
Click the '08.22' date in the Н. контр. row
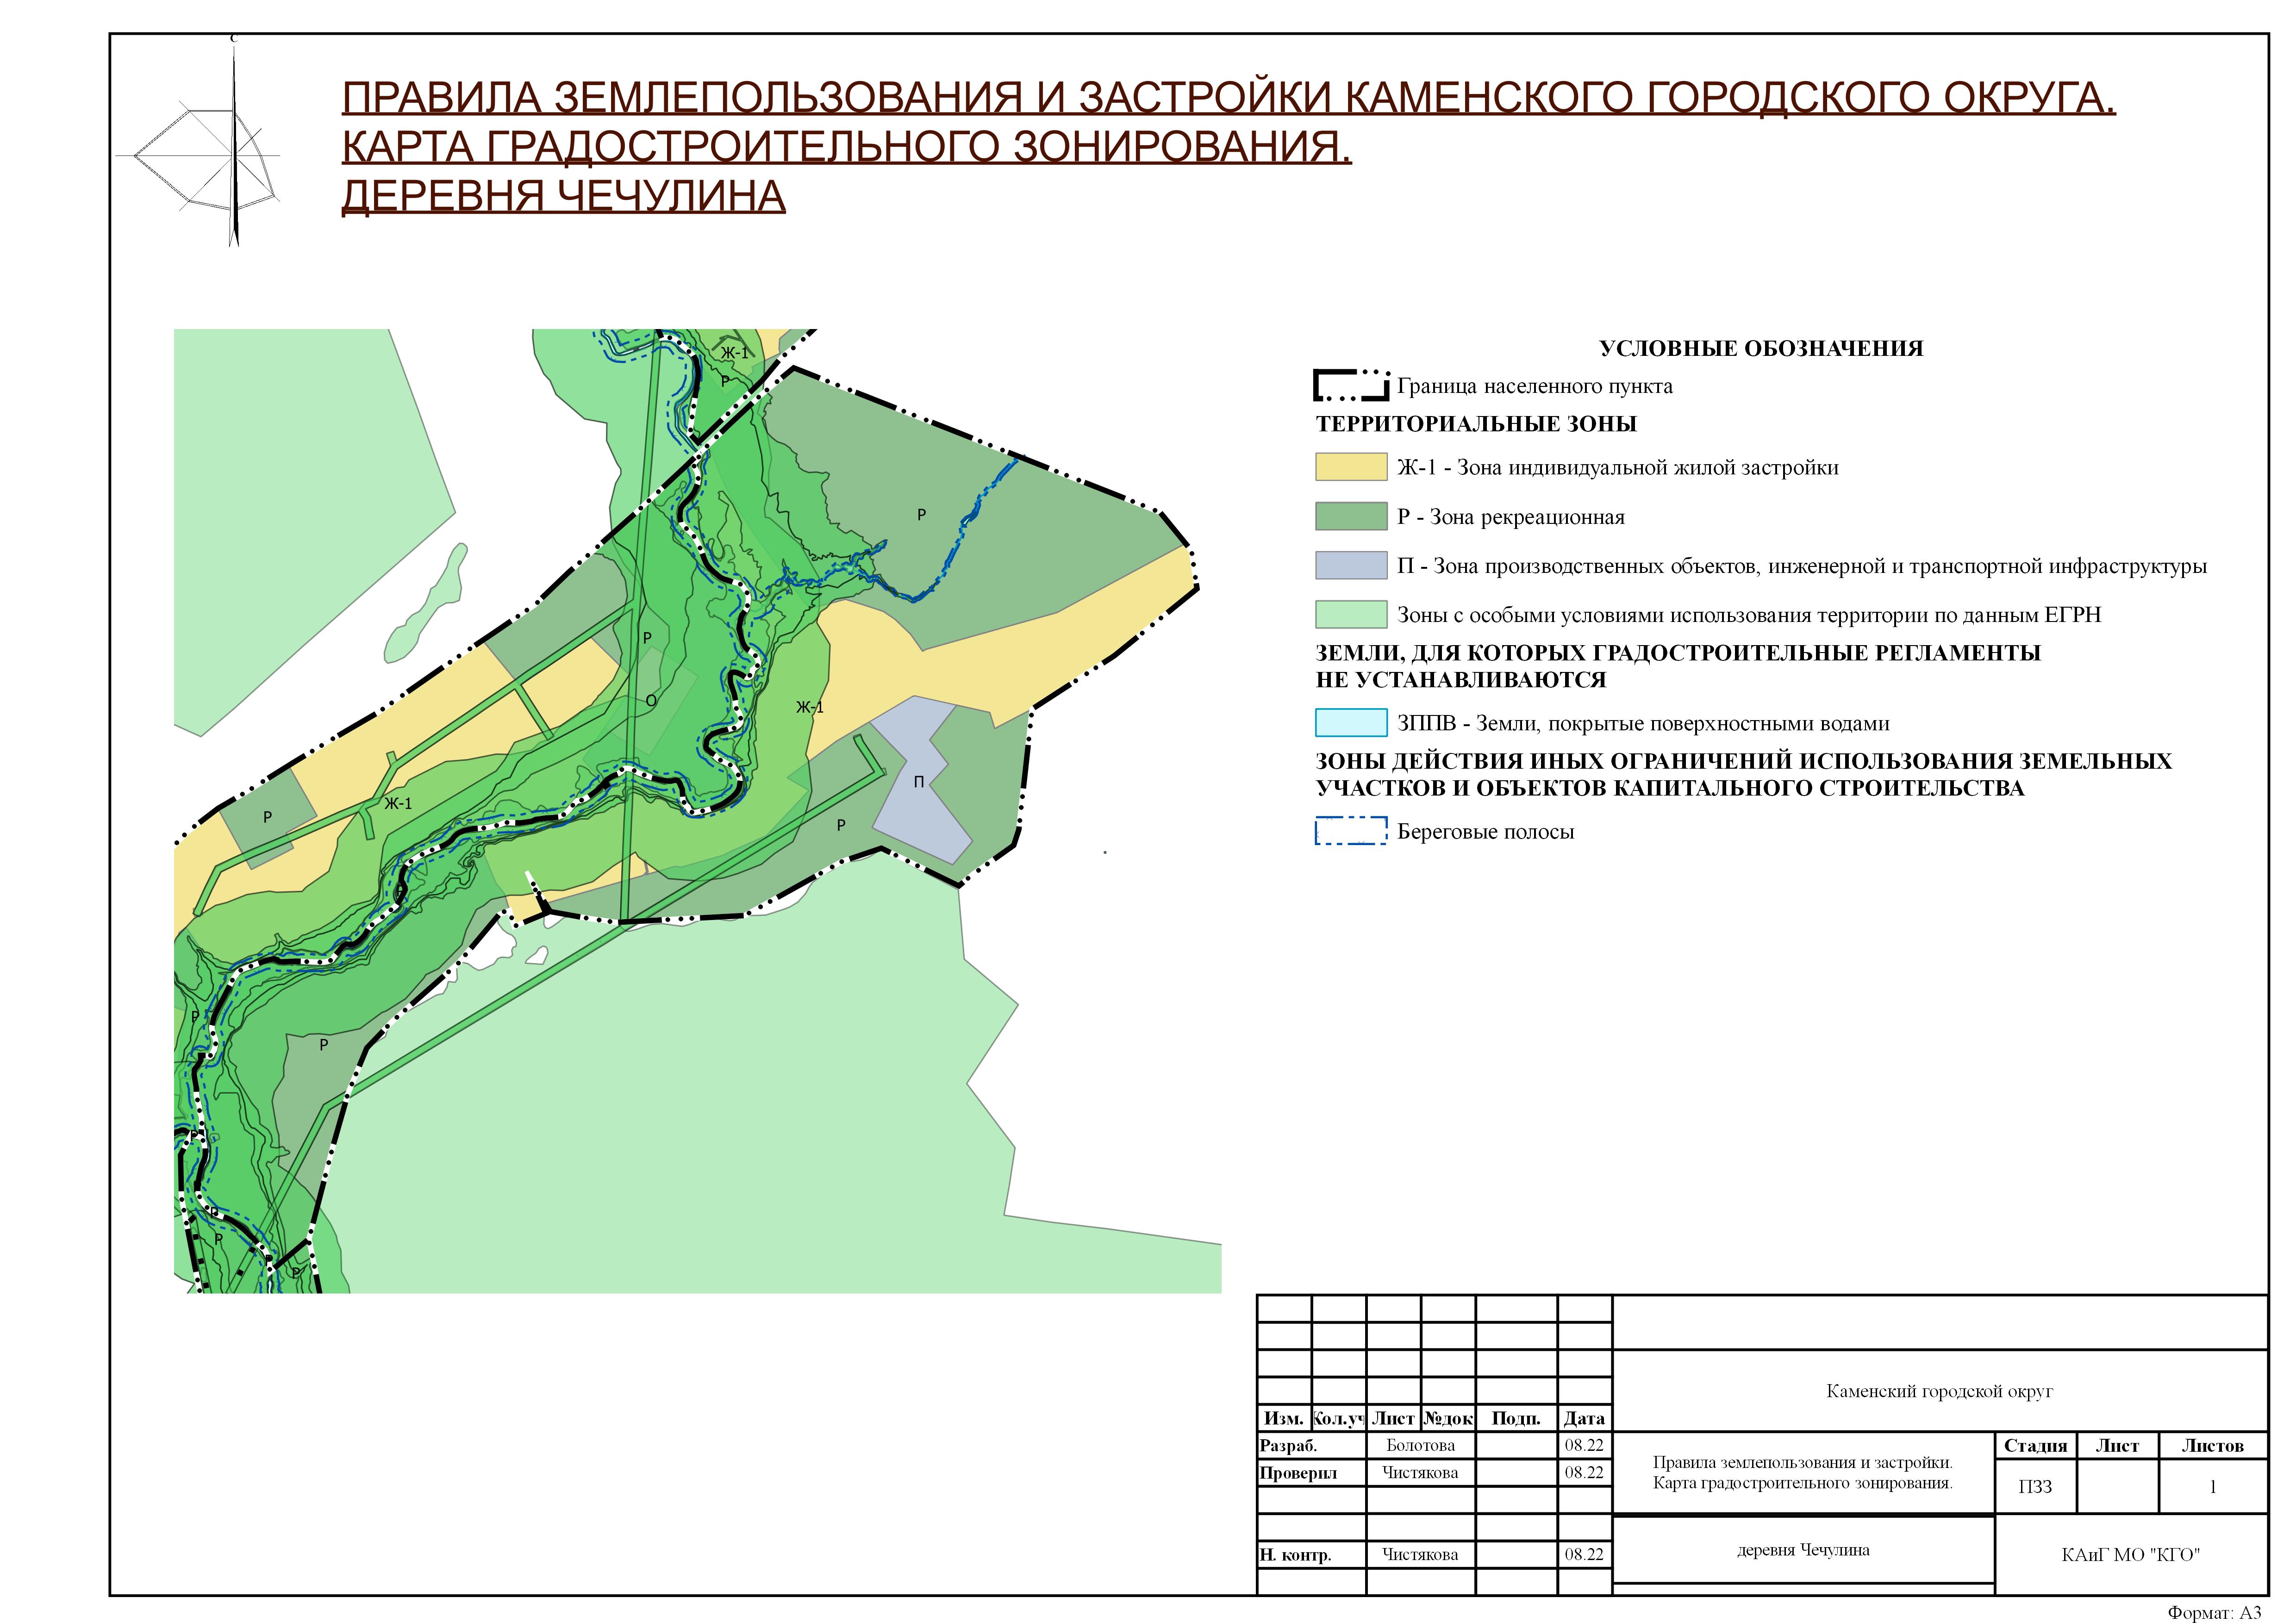coord(1584,1554)
